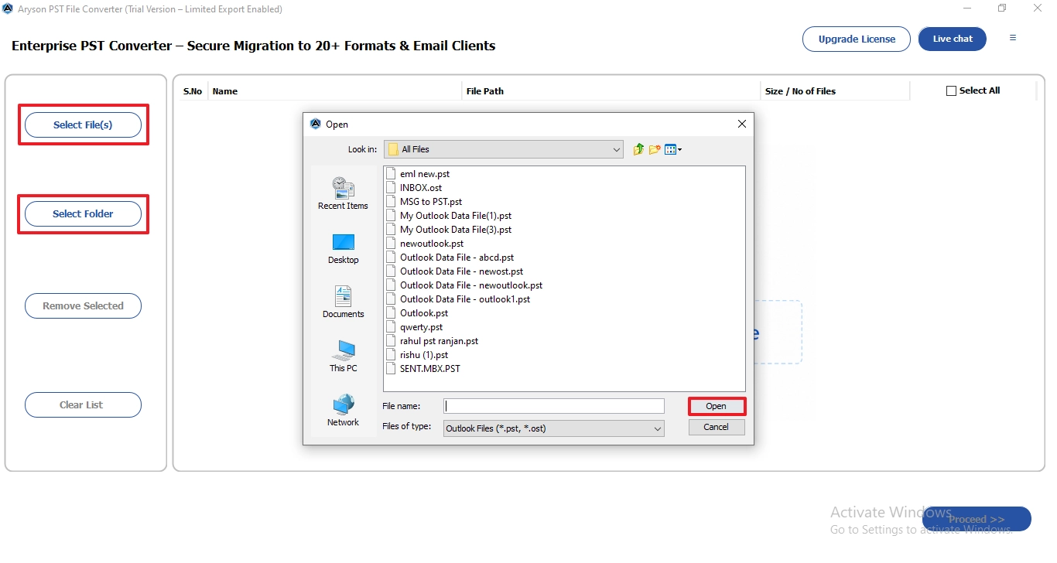The width and height of the screenshot is (1057, 563).
Task: Click the file icon beside newoutlook.pst
Action: tap(391, 244)
